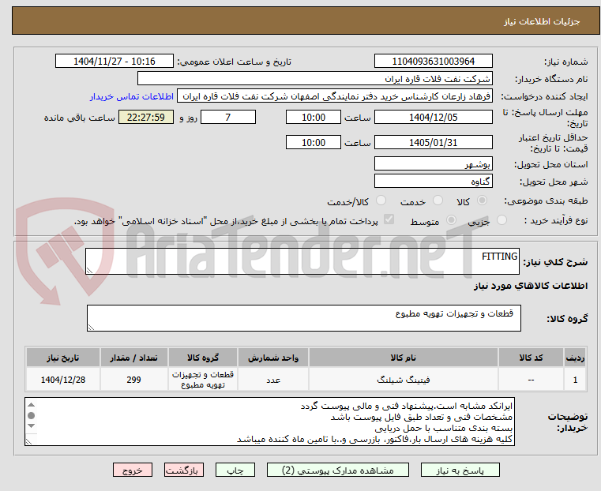Select the کالا/خدمت radio button
Viewport: 601px width, 491px height.
coord(381,201)
